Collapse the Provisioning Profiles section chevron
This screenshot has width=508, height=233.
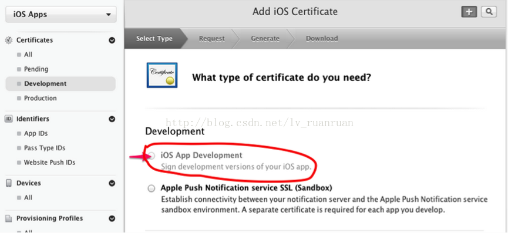(112, 218)
